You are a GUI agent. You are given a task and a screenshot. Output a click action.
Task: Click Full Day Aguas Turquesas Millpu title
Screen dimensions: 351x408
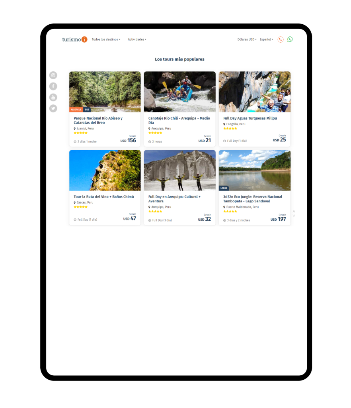pos(250,118)
